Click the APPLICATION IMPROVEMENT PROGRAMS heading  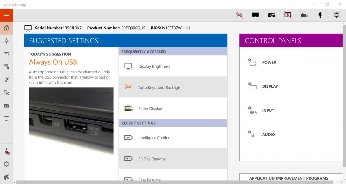click(x=289, y=178)
